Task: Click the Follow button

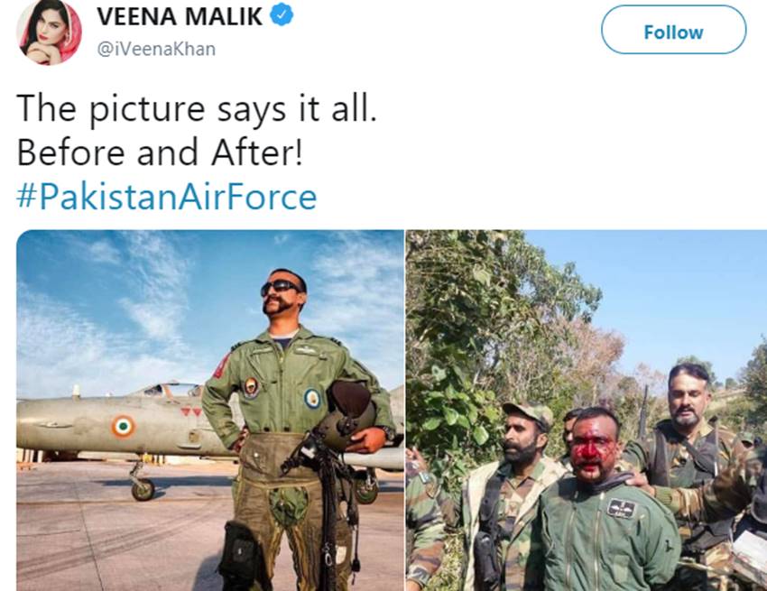Action: pos(673,30)
